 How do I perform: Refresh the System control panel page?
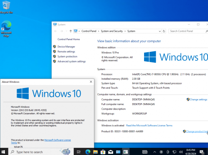click(164, 31)
